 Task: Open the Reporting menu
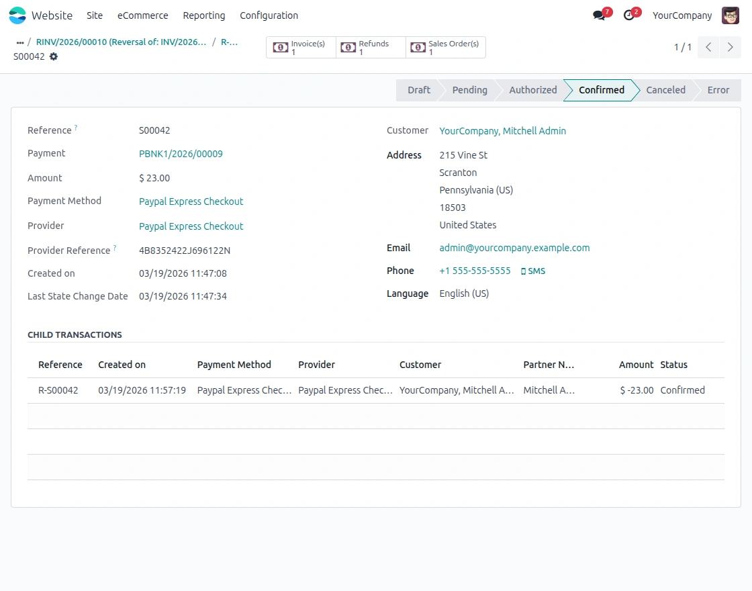tap(203, 15)
